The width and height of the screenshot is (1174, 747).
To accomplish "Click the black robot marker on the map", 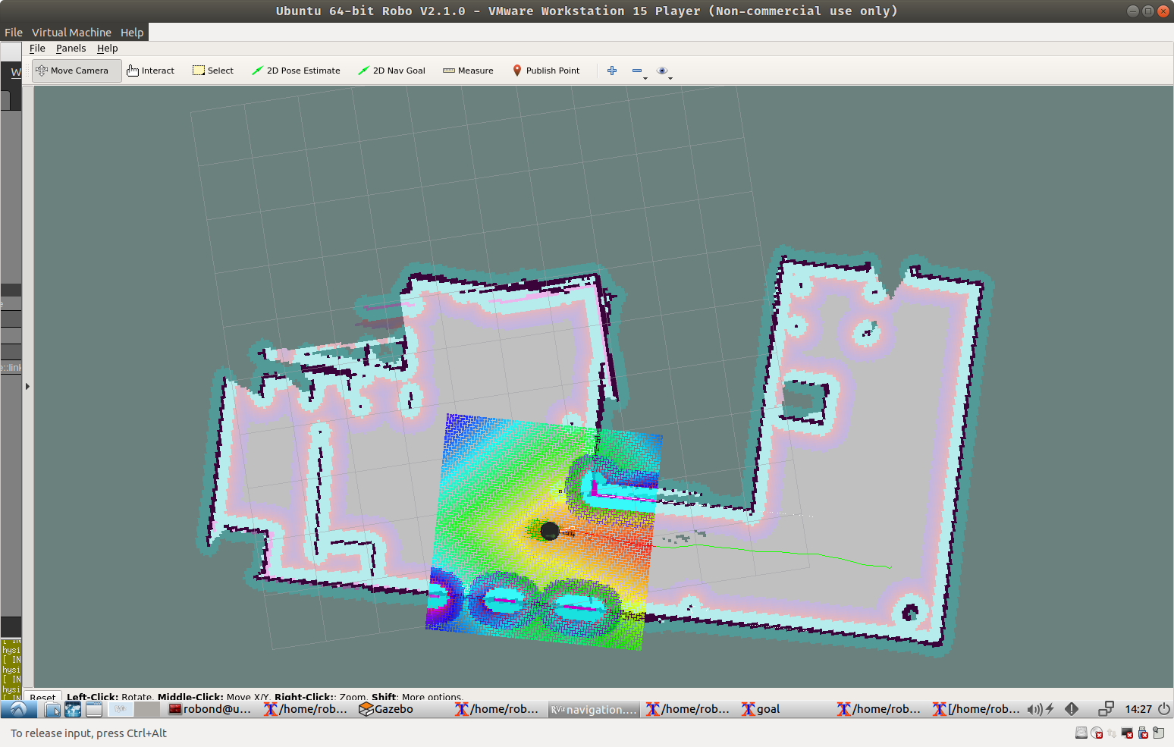I will (x=550, y=531).
